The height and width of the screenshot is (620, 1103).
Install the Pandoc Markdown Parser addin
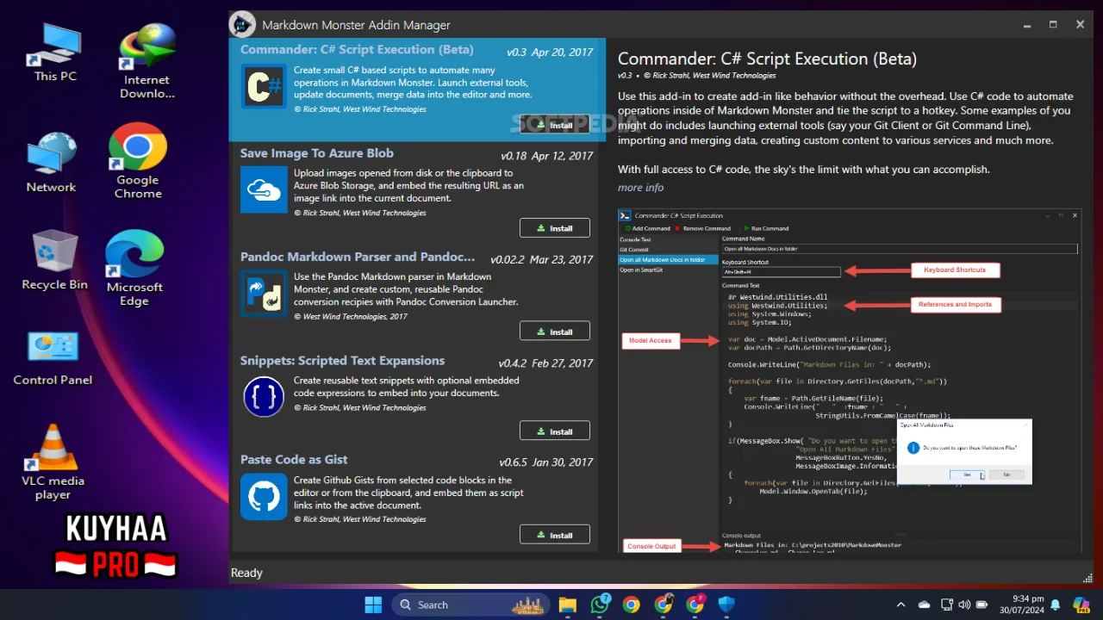[x=555, y=332]
